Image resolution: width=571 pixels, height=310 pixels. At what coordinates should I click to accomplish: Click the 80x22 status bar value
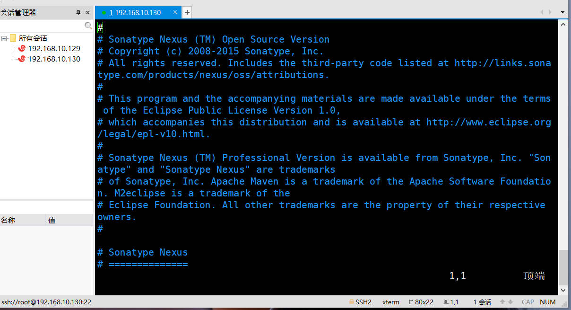pos(424,302)
